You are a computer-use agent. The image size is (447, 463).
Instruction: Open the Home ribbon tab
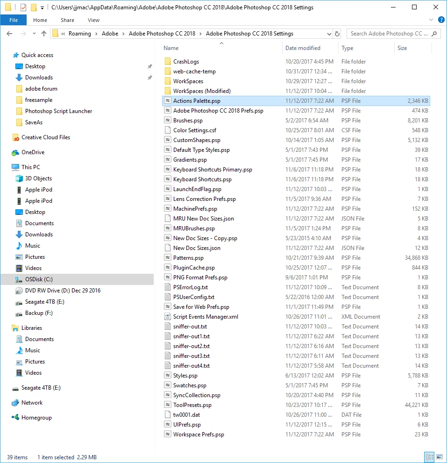(x=40, y=20)
